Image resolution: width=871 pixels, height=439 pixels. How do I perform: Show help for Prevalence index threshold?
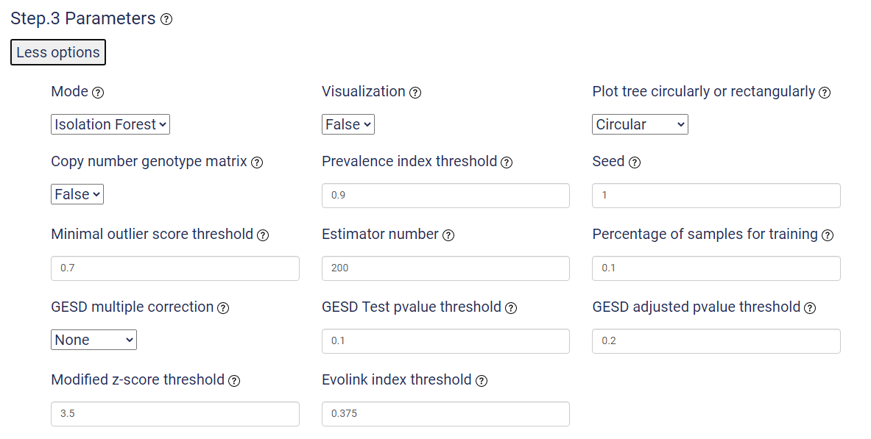click(507, 163)
